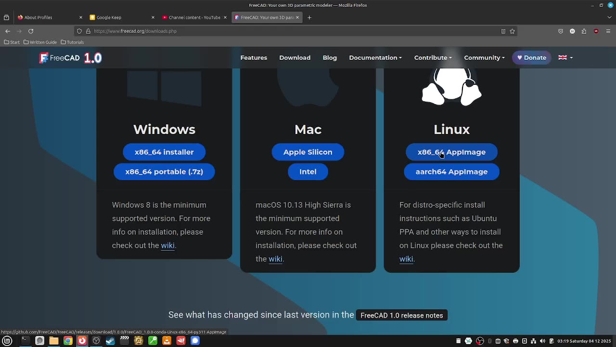
Task: Bookmark this page with the star icon
Action: pos(513,31)
